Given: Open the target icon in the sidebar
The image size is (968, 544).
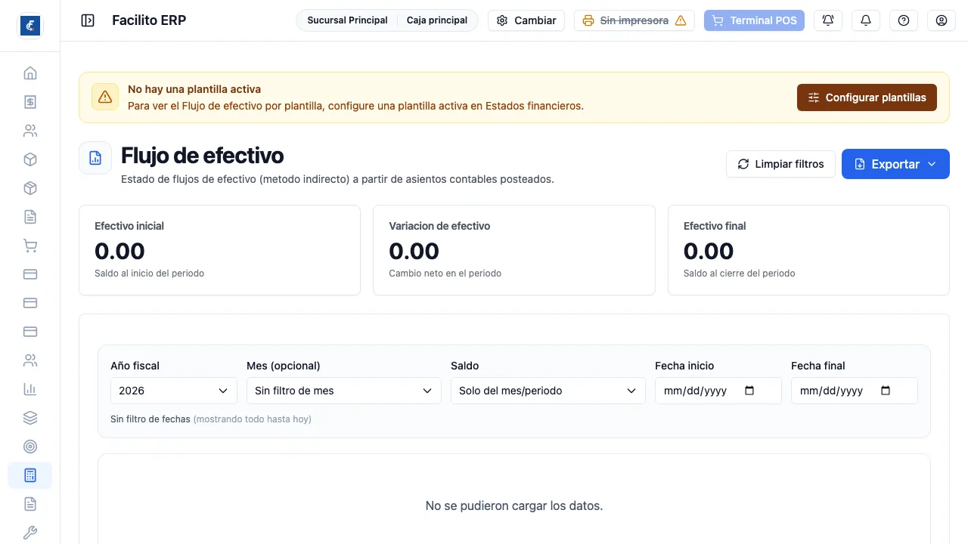Looking at the screenshot, I should point(30,447).
